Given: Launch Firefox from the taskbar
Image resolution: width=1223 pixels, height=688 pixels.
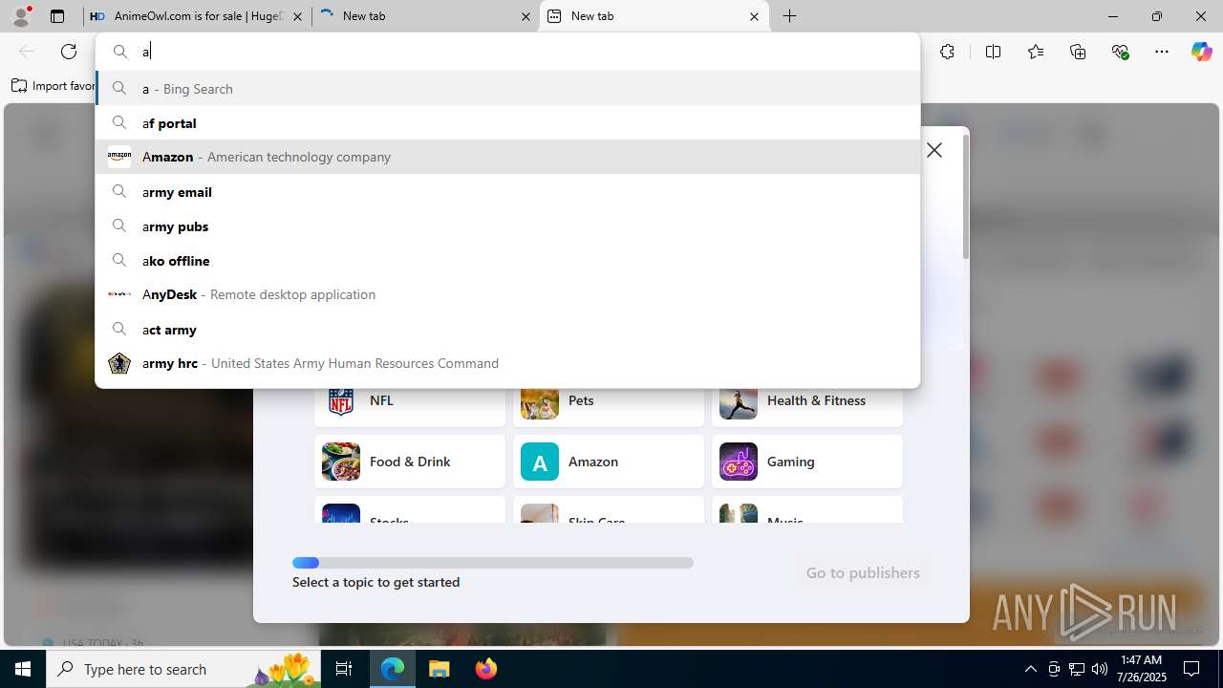Looking at the screenshot, I should (x=486, y=669).
